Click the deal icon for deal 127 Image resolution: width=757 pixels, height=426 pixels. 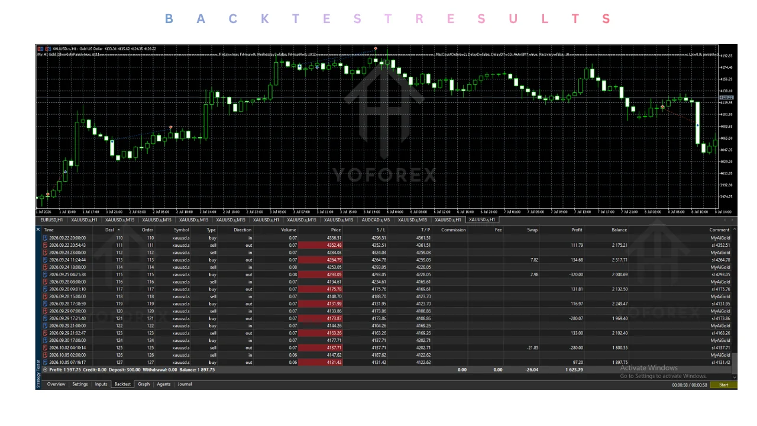[x=46, y=362]
